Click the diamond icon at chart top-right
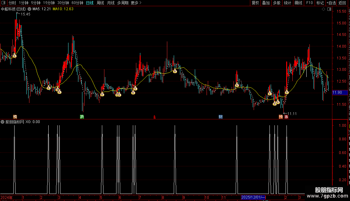 coord(323,9)
